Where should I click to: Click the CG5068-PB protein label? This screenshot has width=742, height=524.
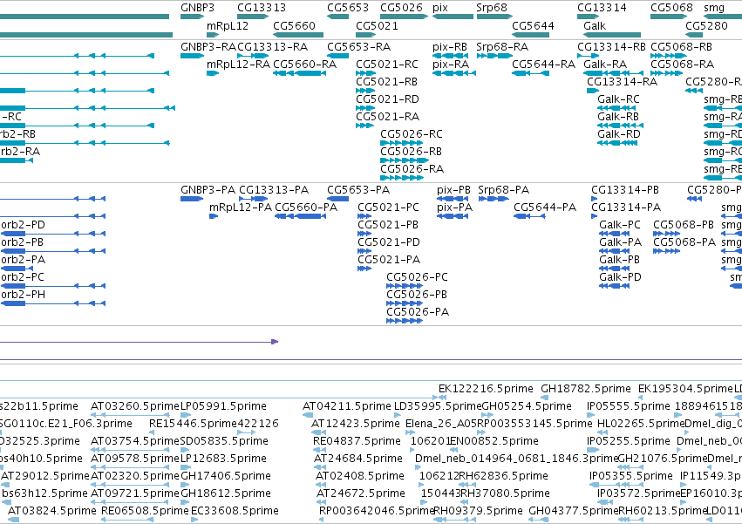684,225
